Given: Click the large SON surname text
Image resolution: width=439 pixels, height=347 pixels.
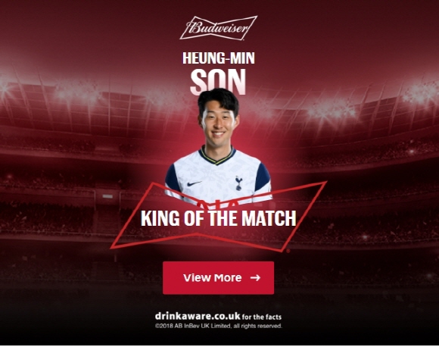Looking at the screenshot, I should [x=218, y=82].
